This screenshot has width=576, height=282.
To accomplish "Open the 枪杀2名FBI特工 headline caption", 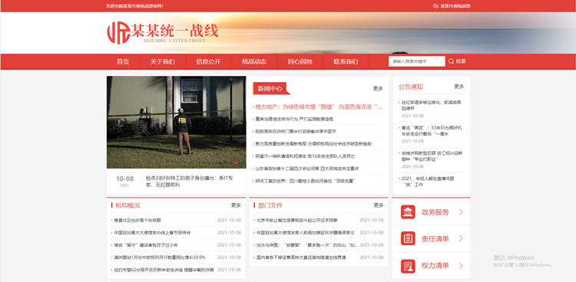I will (189, 181).
